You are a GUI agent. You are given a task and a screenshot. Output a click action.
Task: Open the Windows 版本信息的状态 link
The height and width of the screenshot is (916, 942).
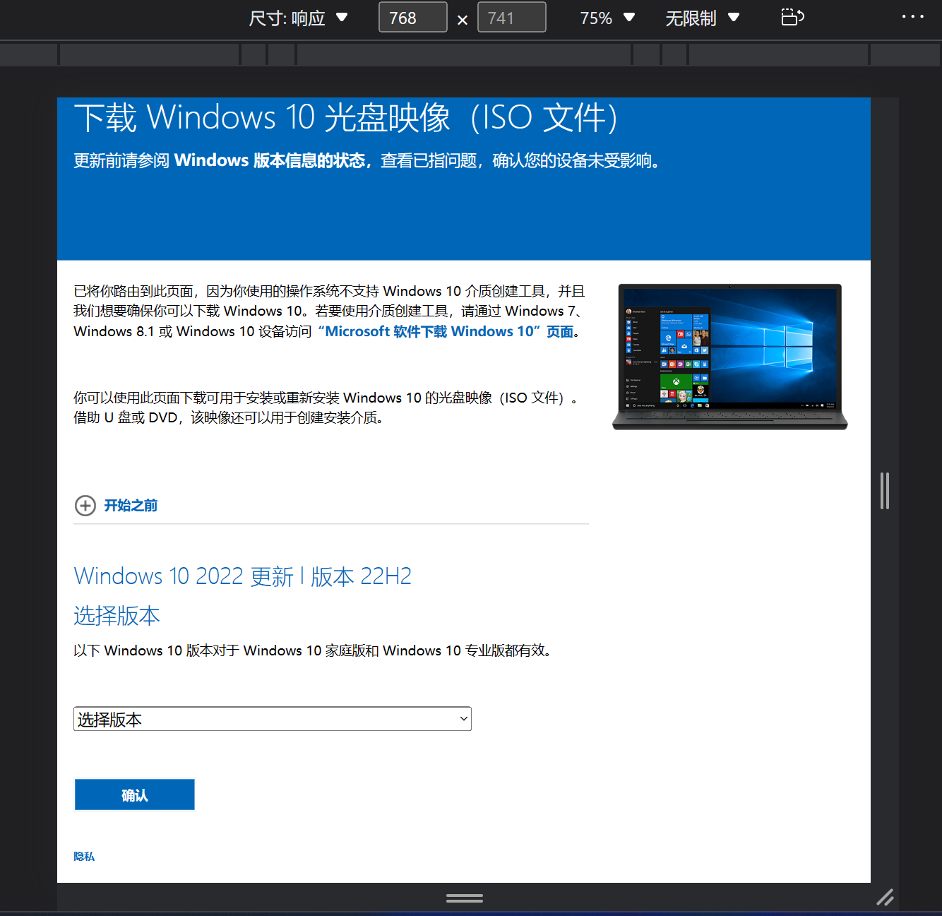[x=270, y=160]
